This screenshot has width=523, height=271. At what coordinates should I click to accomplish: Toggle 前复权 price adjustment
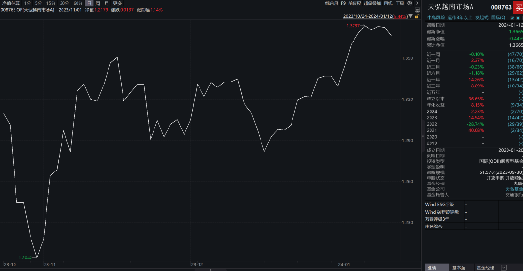click(354, 3)
